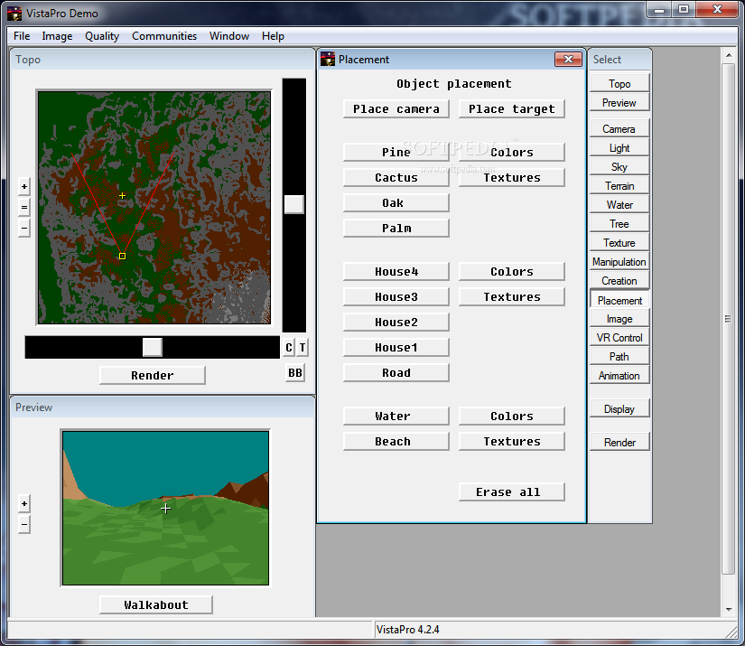The width and height of the screenshot is (745, 646).
Task: Open Texture in Select panel
Action: click(619, 243)
